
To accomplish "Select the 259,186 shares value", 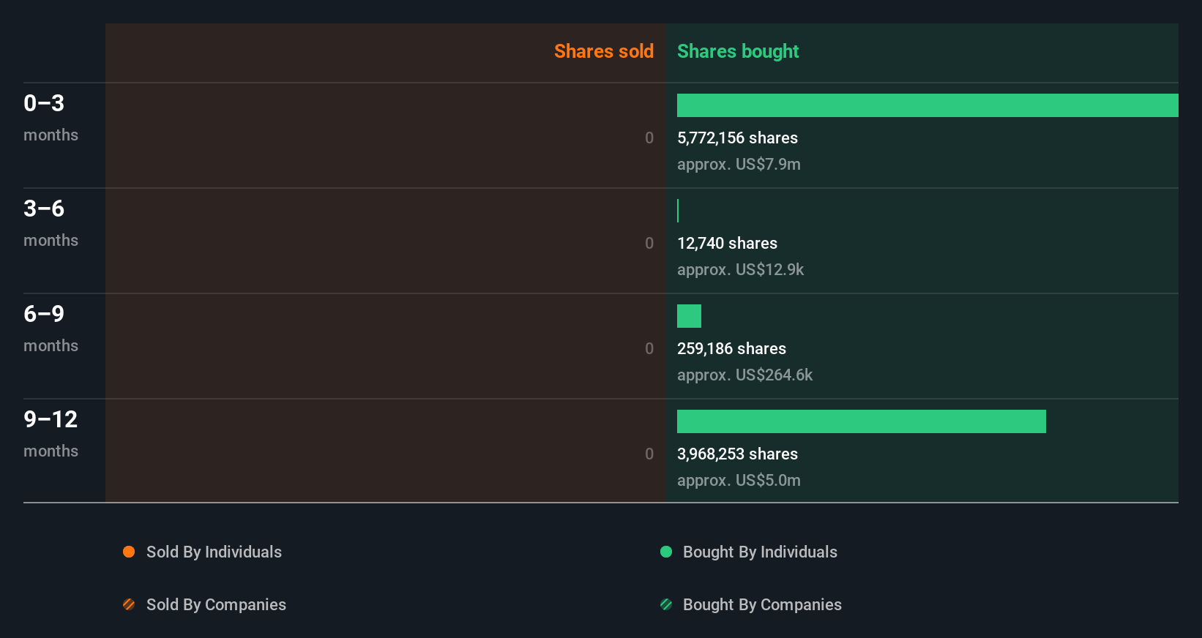I will (731, 348).
